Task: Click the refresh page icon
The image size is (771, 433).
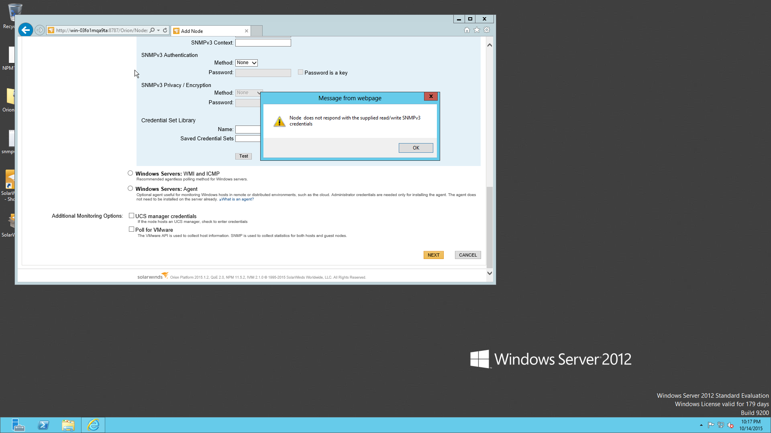Action: [x=165, y=30]
